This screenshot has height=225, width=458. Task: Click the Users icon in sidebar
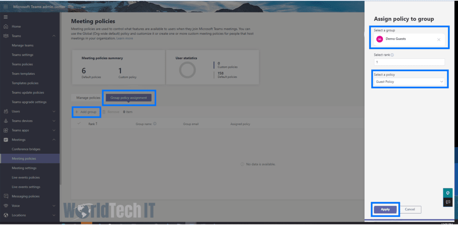point(5,111)
